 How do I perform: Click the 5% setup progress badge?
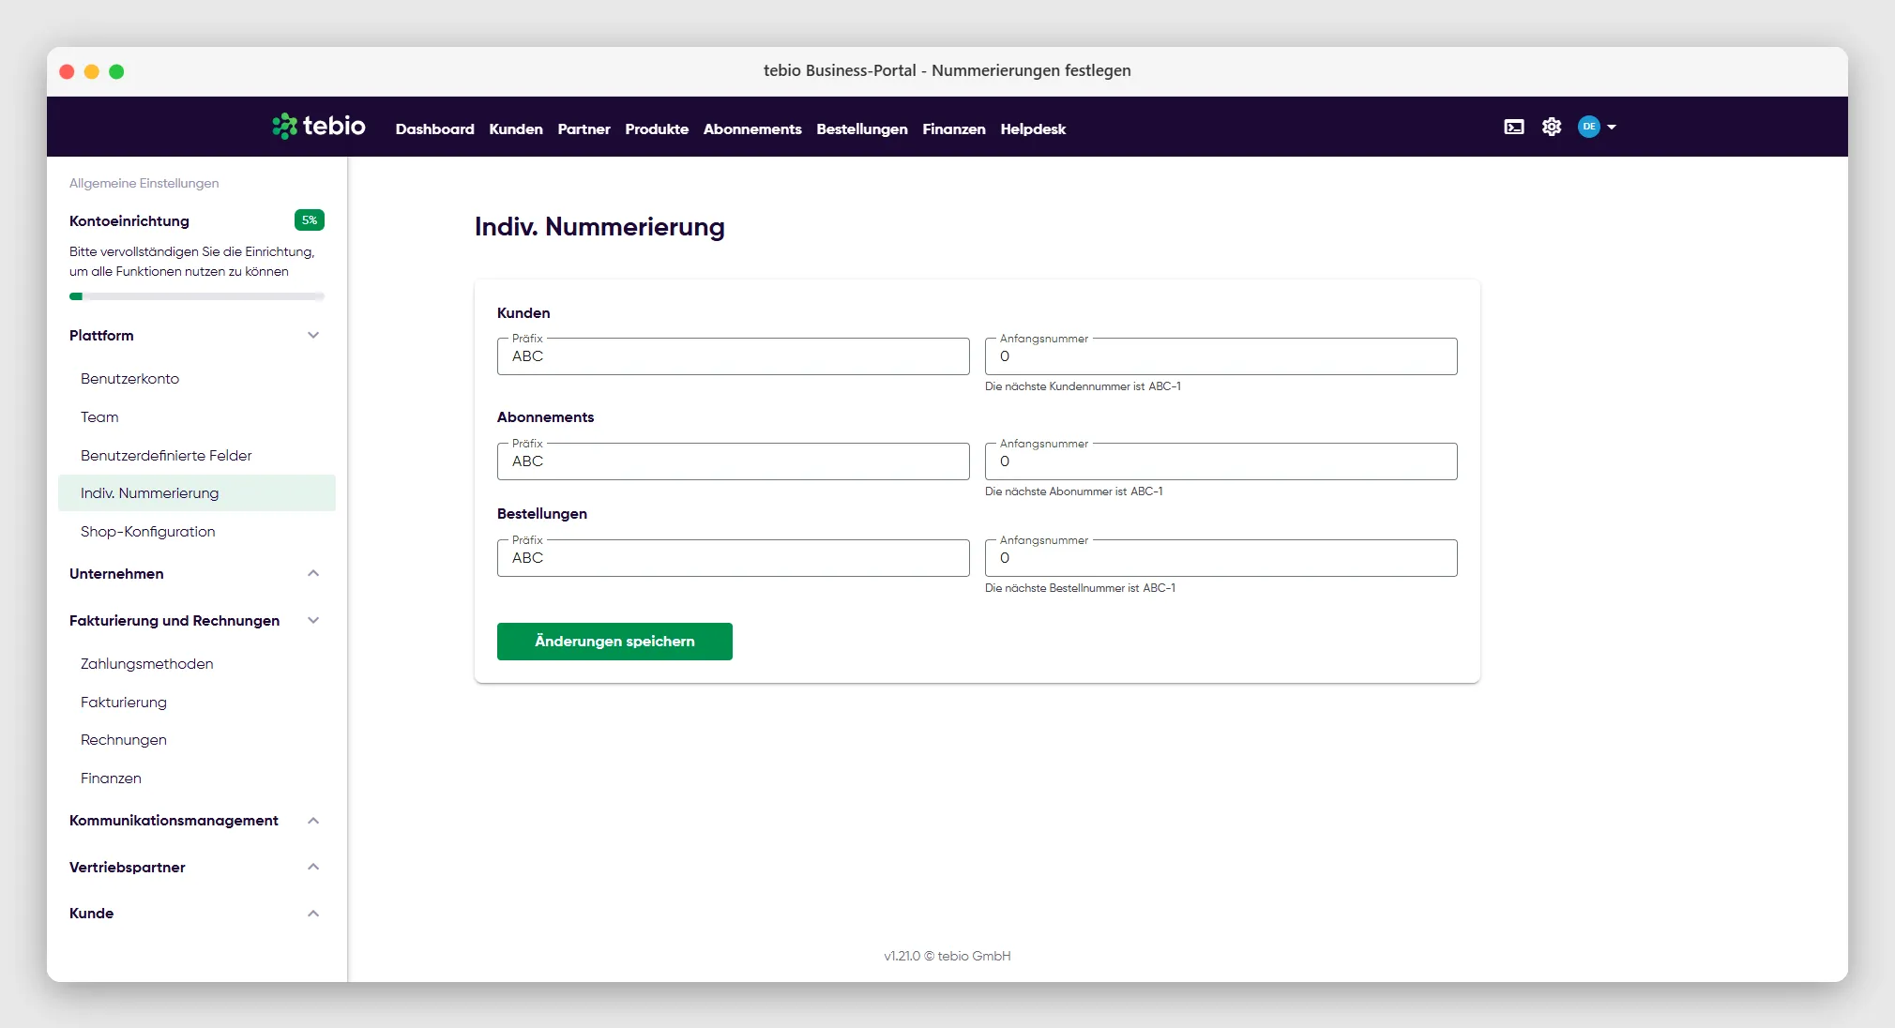click(x=310, y=220)
